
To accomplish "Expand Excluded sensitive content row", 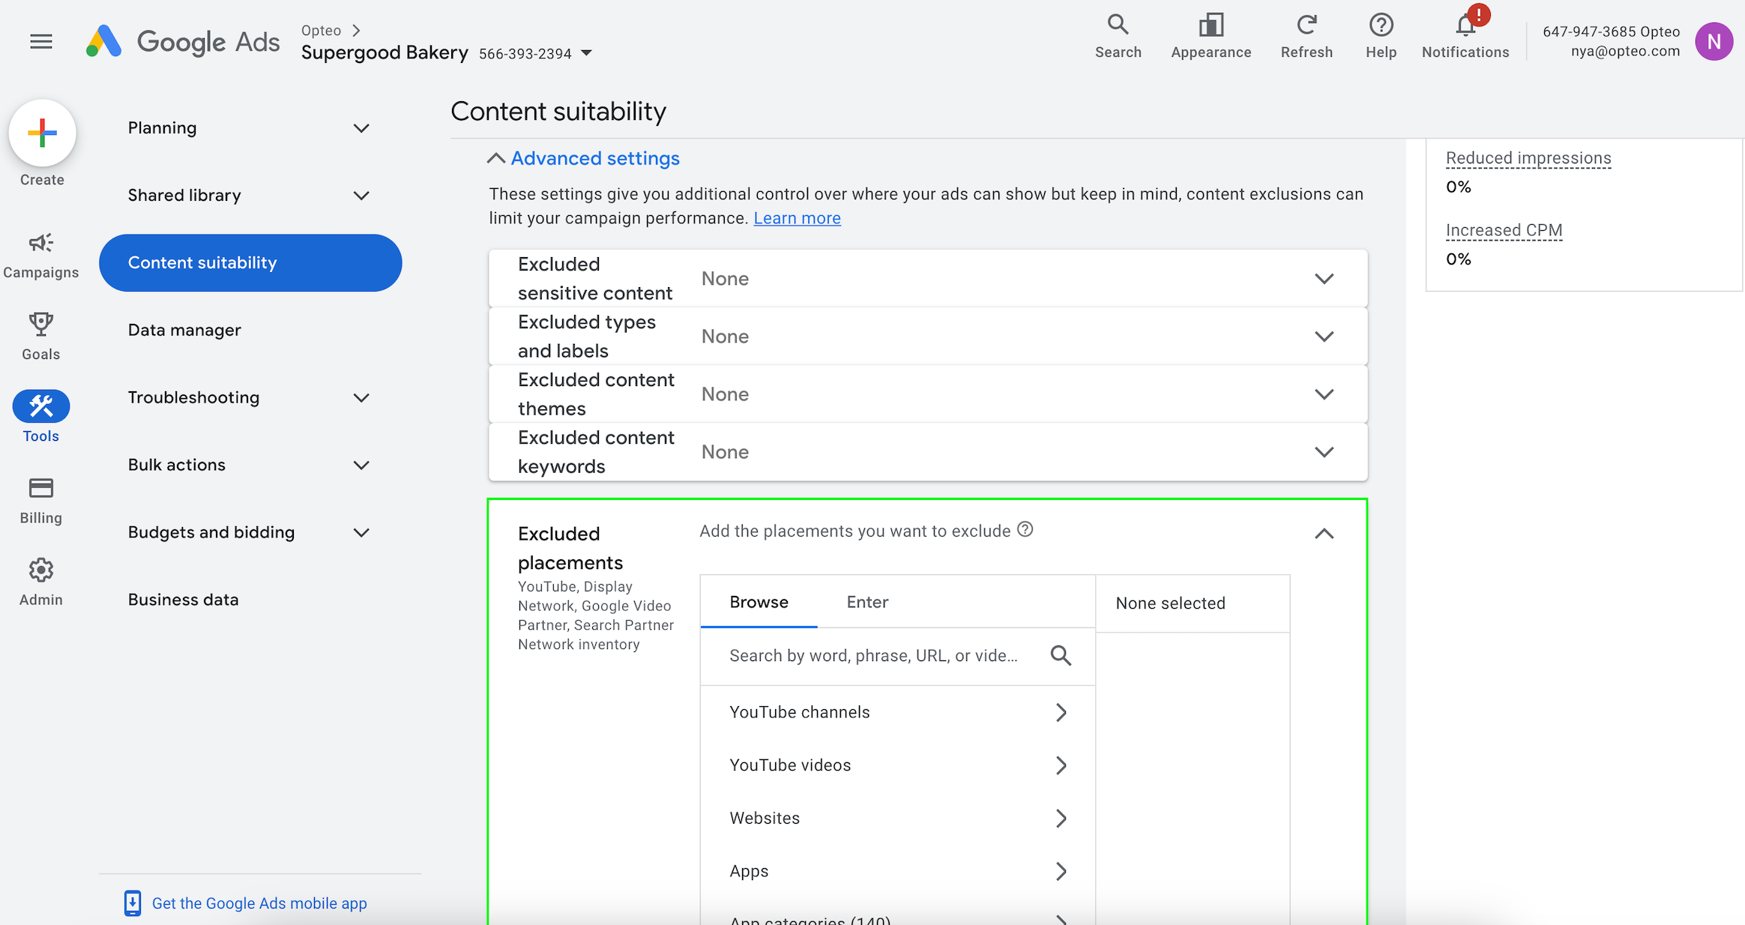I will (x=1324, y=279).
